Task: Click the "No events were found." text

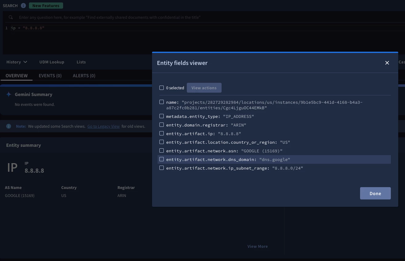Action: (35, 104)
